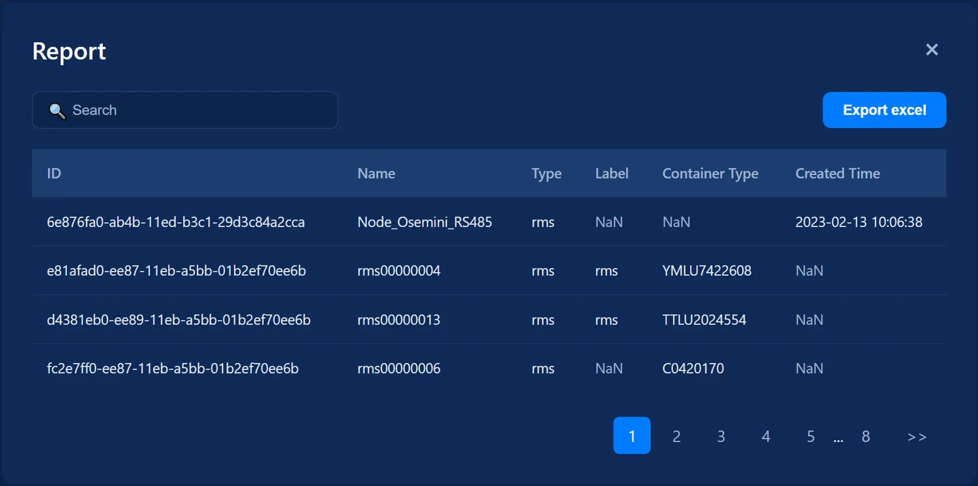Click the Export excel button
The image size is (978, 486).
pos(885,110)
